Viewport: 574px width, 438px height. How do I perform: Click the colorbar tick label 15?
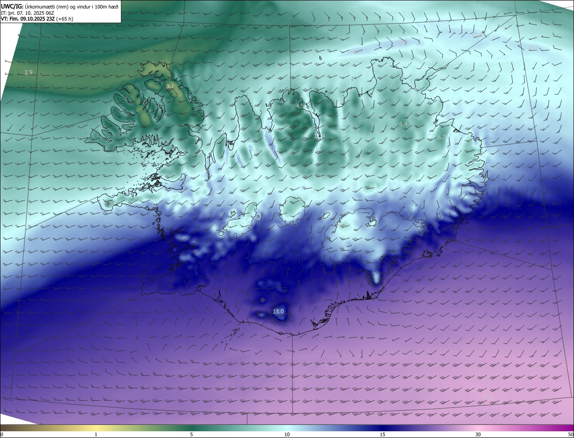coord(383,434)
